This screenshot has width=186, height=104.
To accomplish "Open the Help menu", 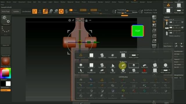I will click(x=2, y=5).
